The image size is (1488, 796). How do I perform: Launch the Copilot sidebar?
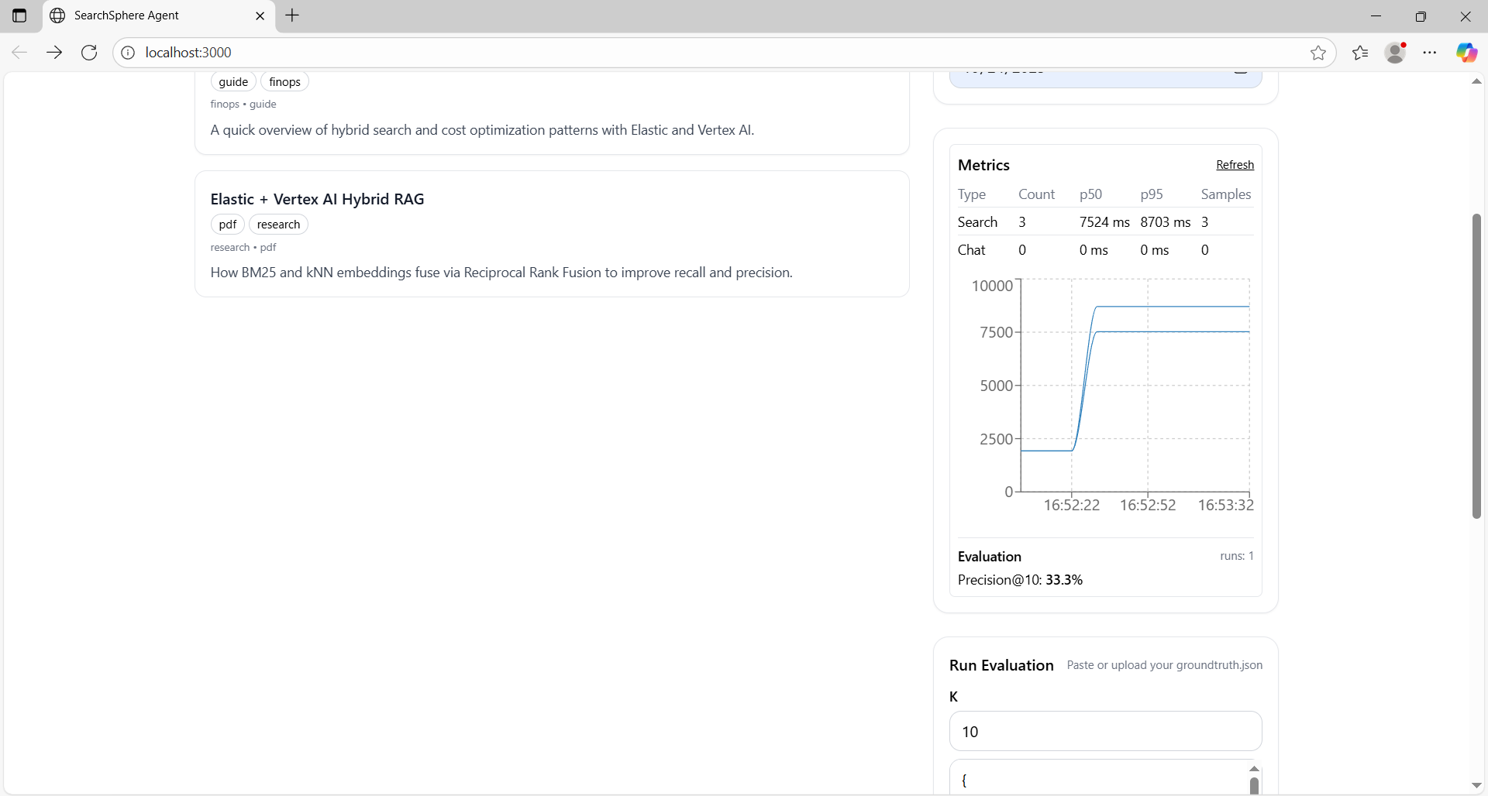1466,53
